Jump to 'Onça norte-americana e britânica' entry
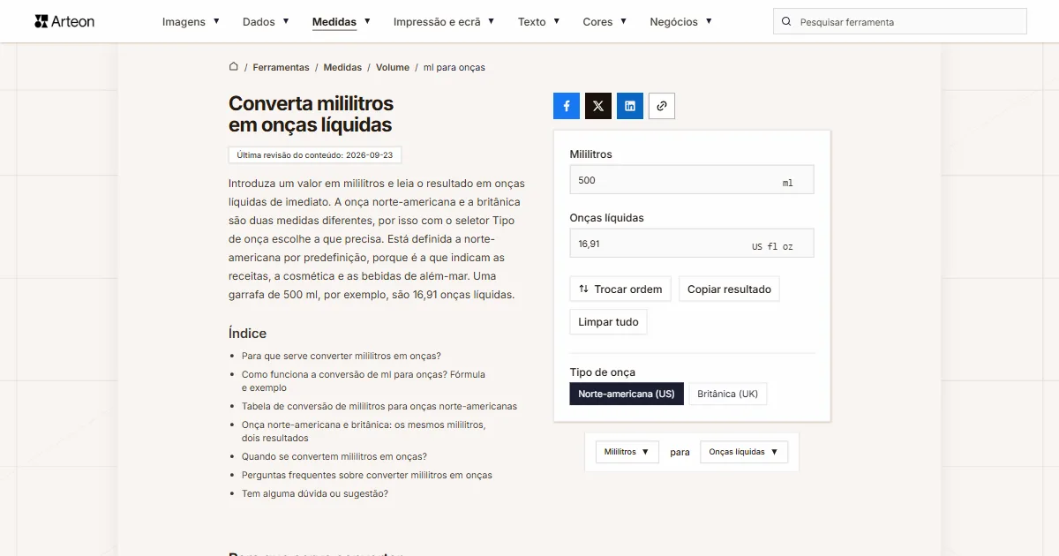Viewport: 1059px width, 556px height. (364, 432)
